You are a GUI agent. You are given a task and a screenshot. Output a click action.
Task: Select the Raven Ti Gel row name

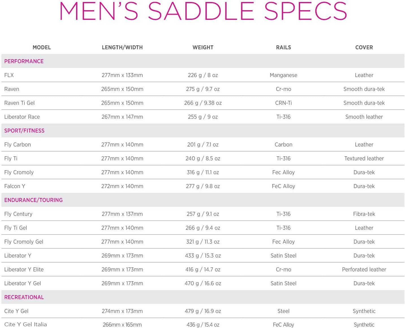(x=19, y=103)
